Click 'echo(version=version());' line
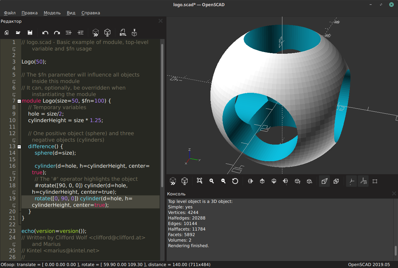 tap(54, 231)
